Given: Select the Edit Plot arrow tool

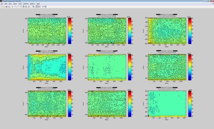Looking at the screenshot, I should coord(12,6).
